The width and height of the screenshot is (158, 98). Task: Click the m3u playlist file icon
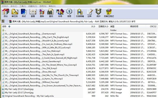click(3, 96)
